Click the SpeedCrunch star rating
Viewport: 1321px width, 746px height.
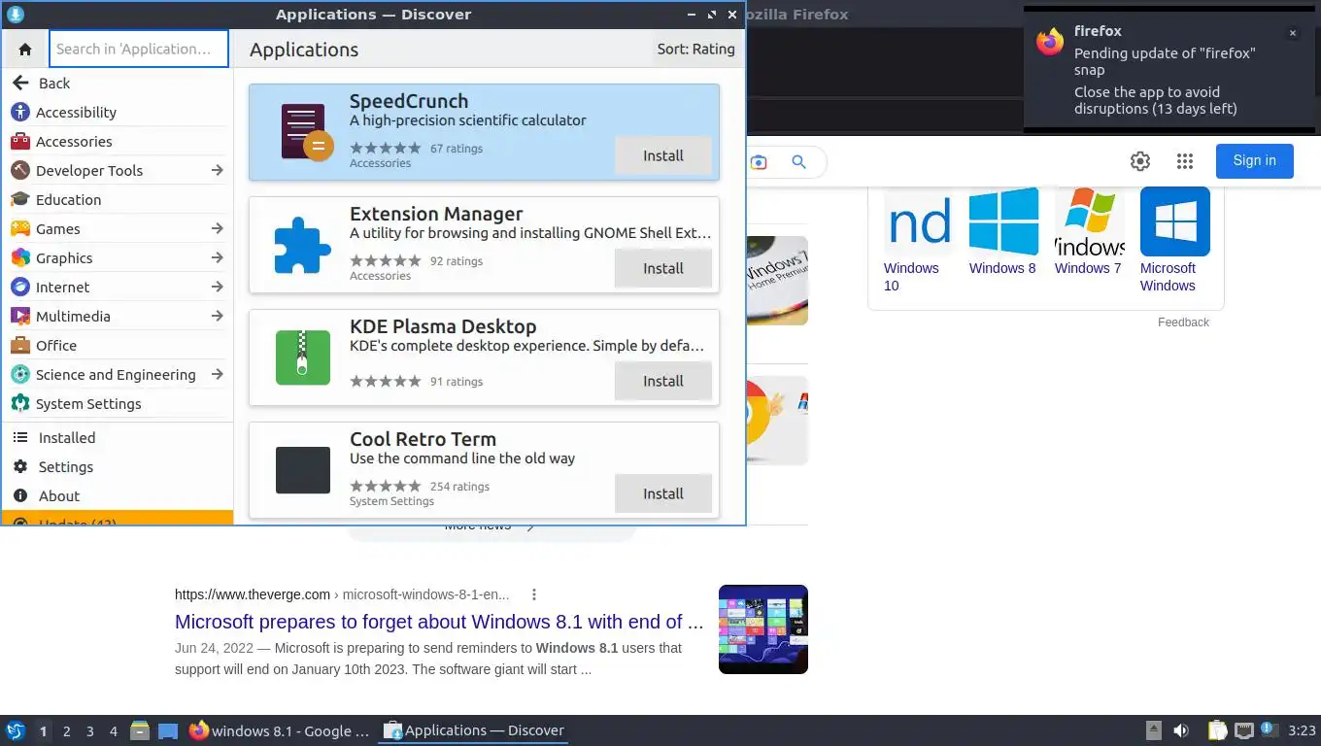point(386,149)
